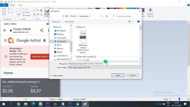Viewport: 190px width, 107px height.
Task: Click the Save button
Action: [x=118, y=75]
